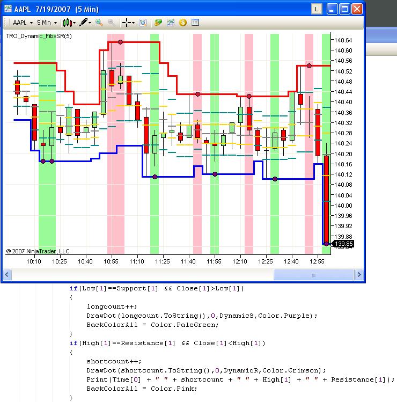
Task: Click the scrollbar left arrow
Action: [x=7, y=275]
